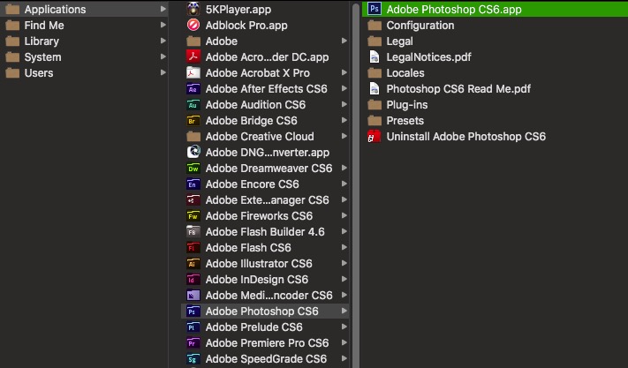Select the Plug-ins folder name
The image size is (628, 368).
coord(407,105)
